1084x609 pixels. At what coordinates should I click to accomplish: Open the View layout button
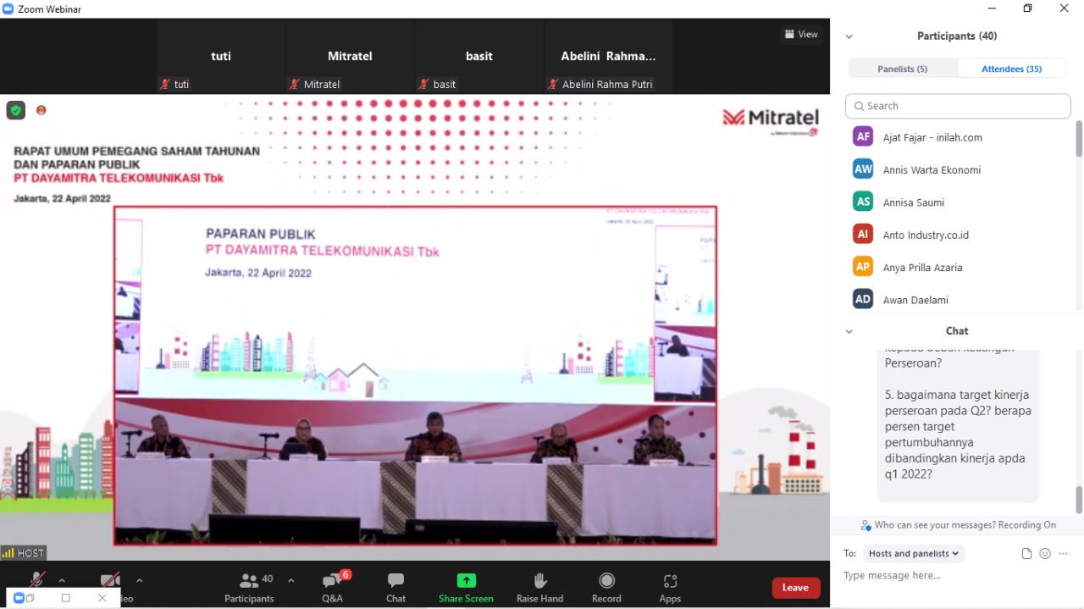[x=801, y=35]
